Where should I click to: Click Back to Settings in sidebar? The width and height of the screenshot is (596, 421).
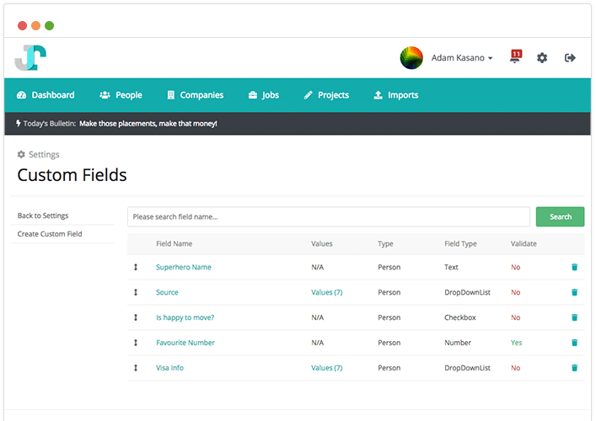(43, 216)
